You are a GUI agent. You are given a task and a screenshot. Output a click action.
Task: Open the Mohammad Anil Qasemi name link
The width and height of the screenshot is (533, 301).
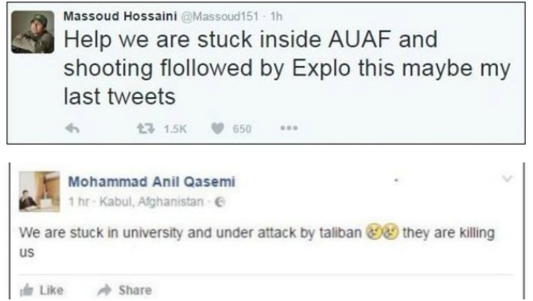click(152, 182)
